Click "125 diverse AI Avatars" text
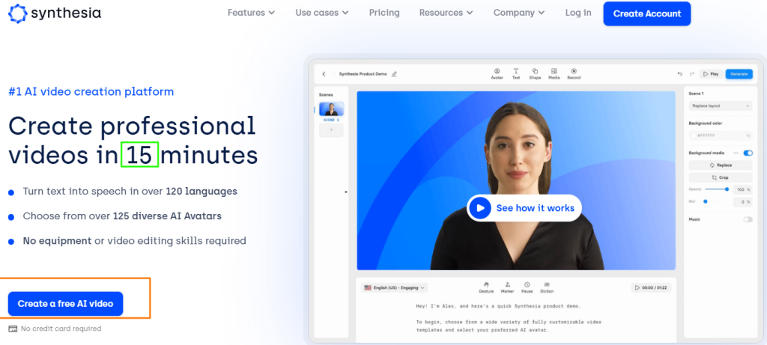 click(x=167, y=216)
